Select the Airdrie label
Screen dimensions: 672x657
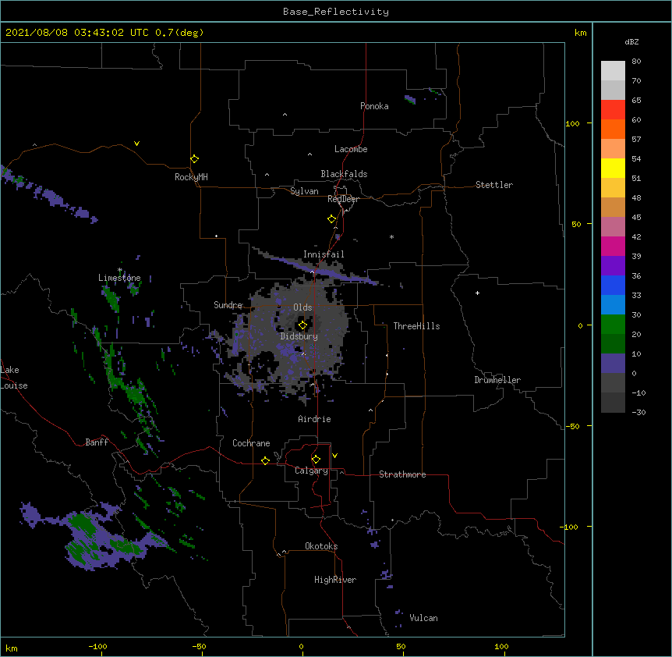coord(315,419)
